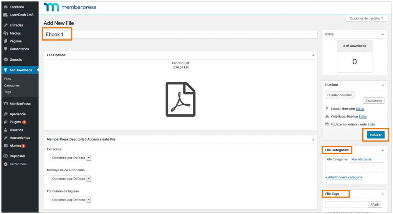Image resolution: width=393 pixels, height=214 pixels.
Task: Open the Categories submenu item
Action: tap(12, 85)
